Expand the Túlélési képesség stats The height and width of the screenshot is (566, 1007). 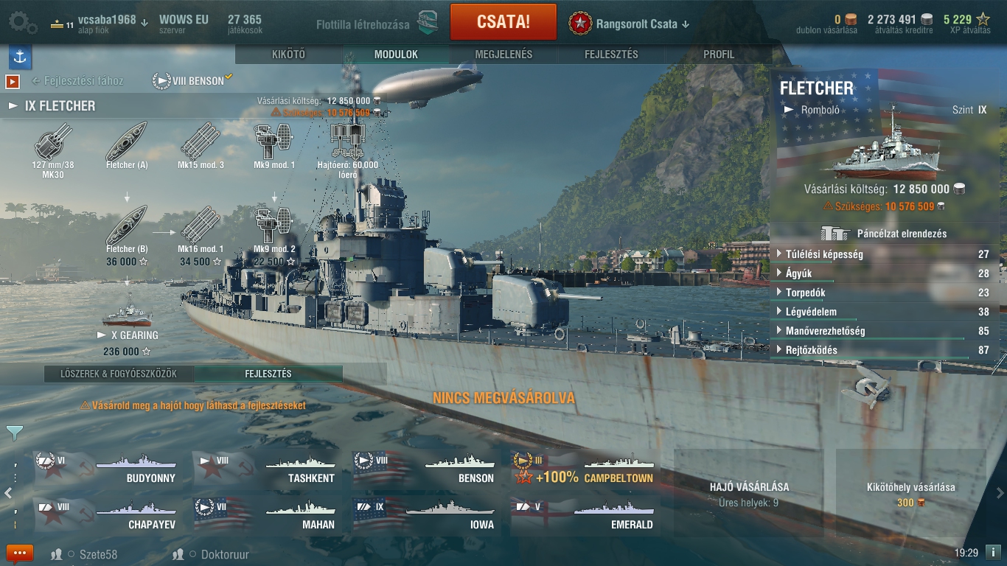(884, 254)
